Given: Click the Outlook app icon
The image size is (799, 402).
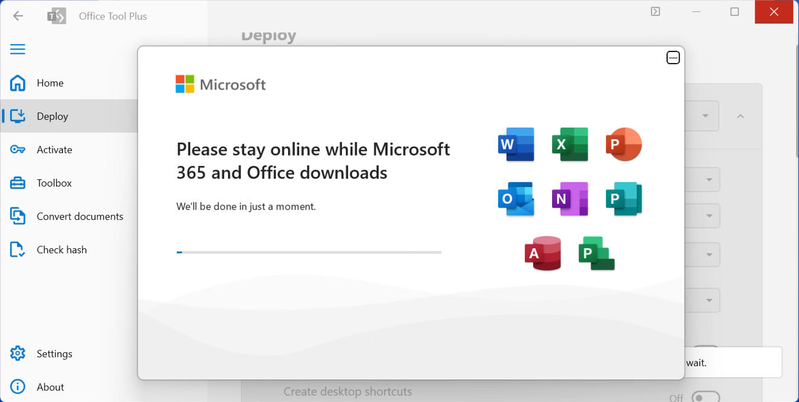Looking at the screenshot, I should [516, 199].
